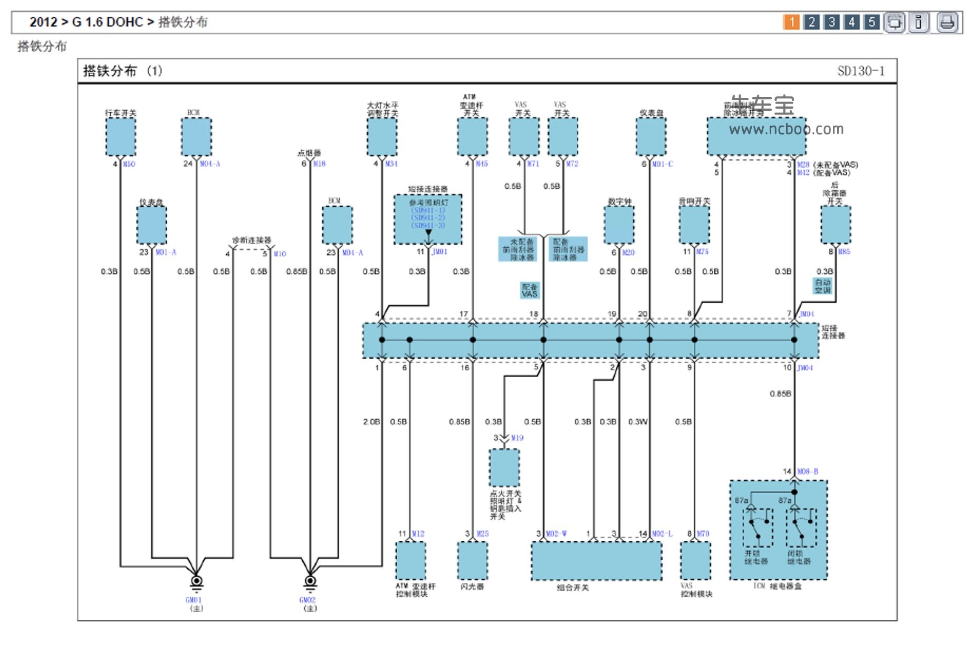The image size is (977, 651).
Task: Switch to diagram page 2
Action: (811, 22)
